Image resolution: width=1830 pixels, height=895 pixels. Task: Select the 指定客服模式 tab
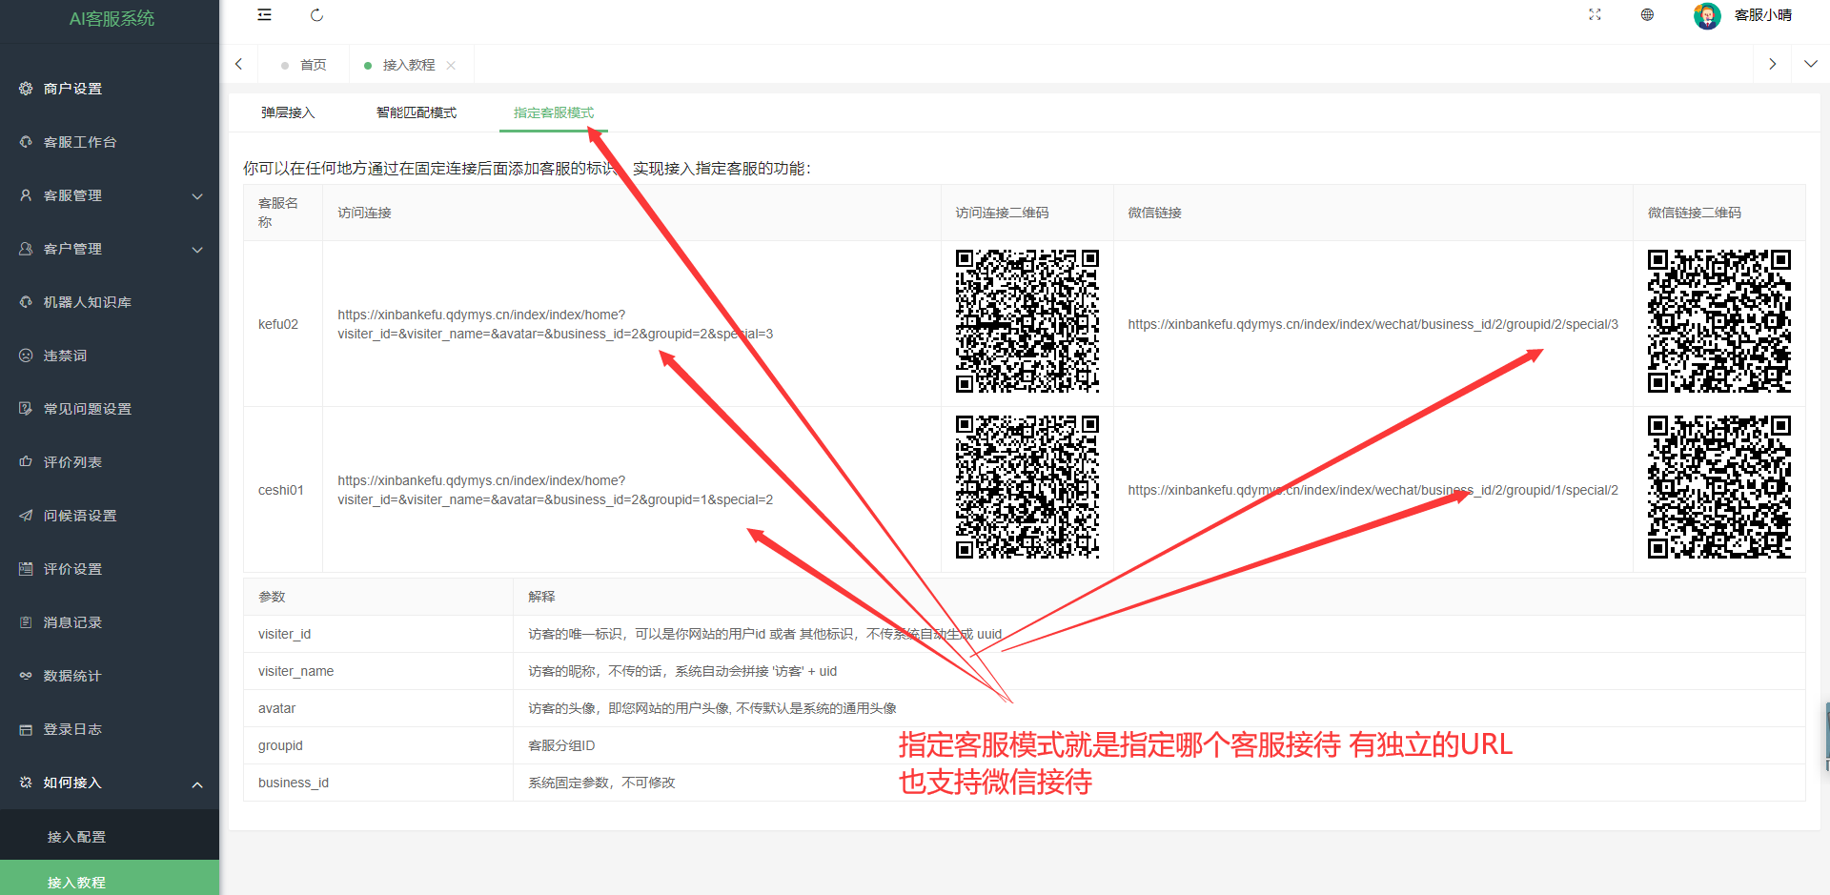pyautogui.click(x=554, y=112)
